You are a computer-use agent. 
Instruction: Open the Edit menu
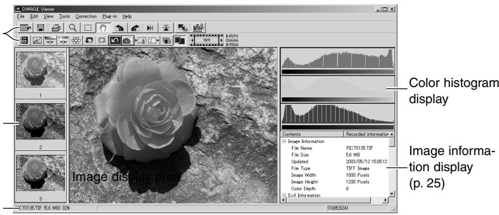[x=34, y=16]
